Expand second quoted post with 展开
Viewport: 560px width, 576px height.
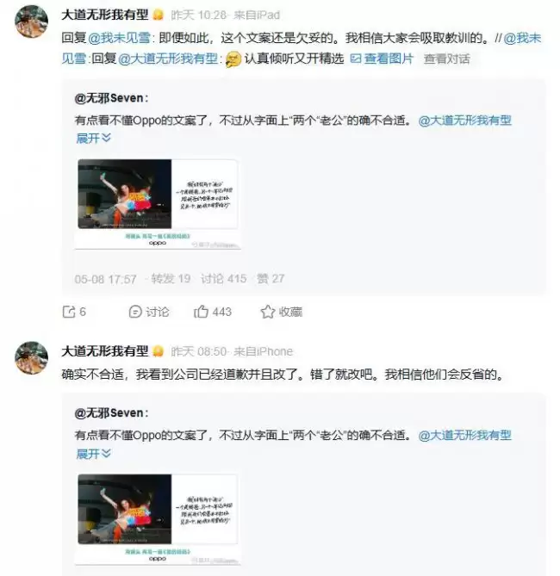pos(93,454)
